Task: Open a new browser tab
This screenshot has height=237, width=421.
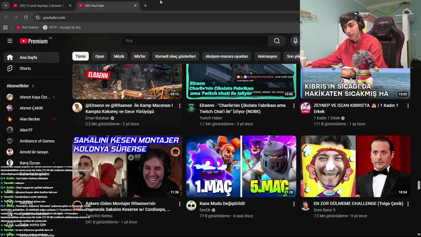Action: (145, 6)
